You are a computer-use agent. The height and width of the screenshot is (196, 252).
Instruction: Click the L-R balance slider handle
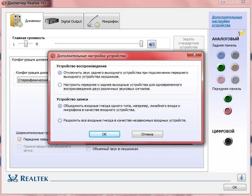pos(26,44)
